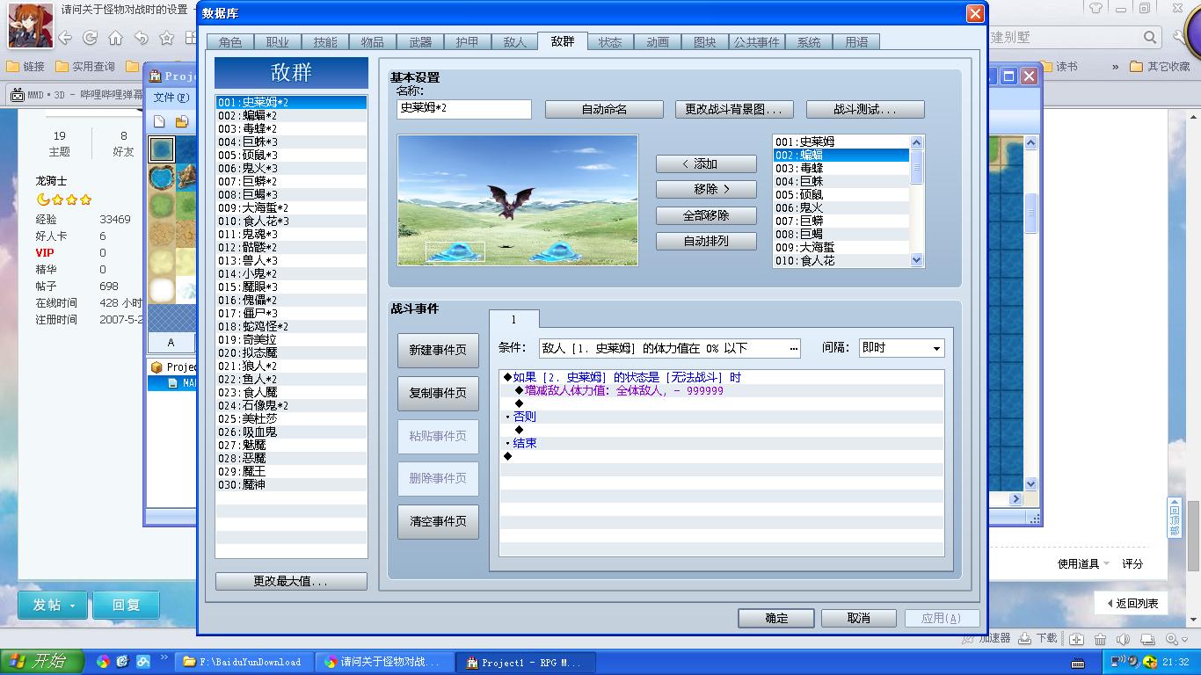Open the browser home page icon

[x=115, y=38]
